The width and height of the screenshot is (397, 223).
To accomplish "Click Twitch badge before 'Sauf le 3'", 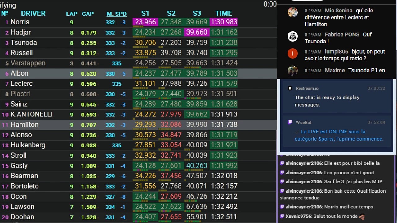I will tap(282, 181).
